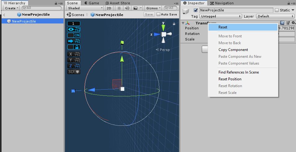The height and width of the screenshot is (152, 296).
Task: Click the grid size field showing 1
Action: pos(74,23)
